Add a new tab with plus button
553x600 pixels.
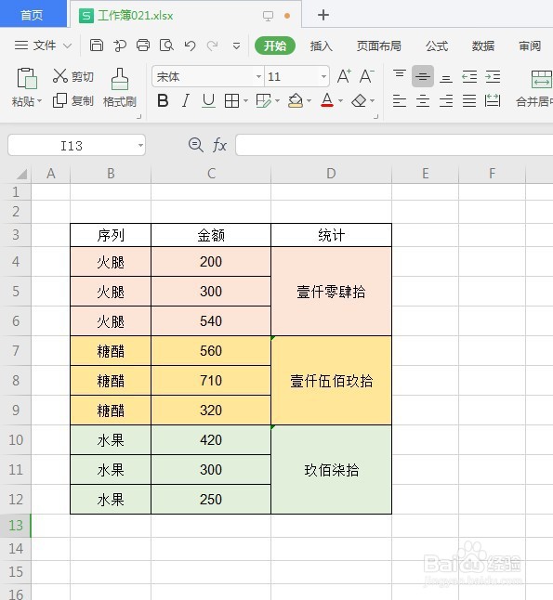point(323,15)
